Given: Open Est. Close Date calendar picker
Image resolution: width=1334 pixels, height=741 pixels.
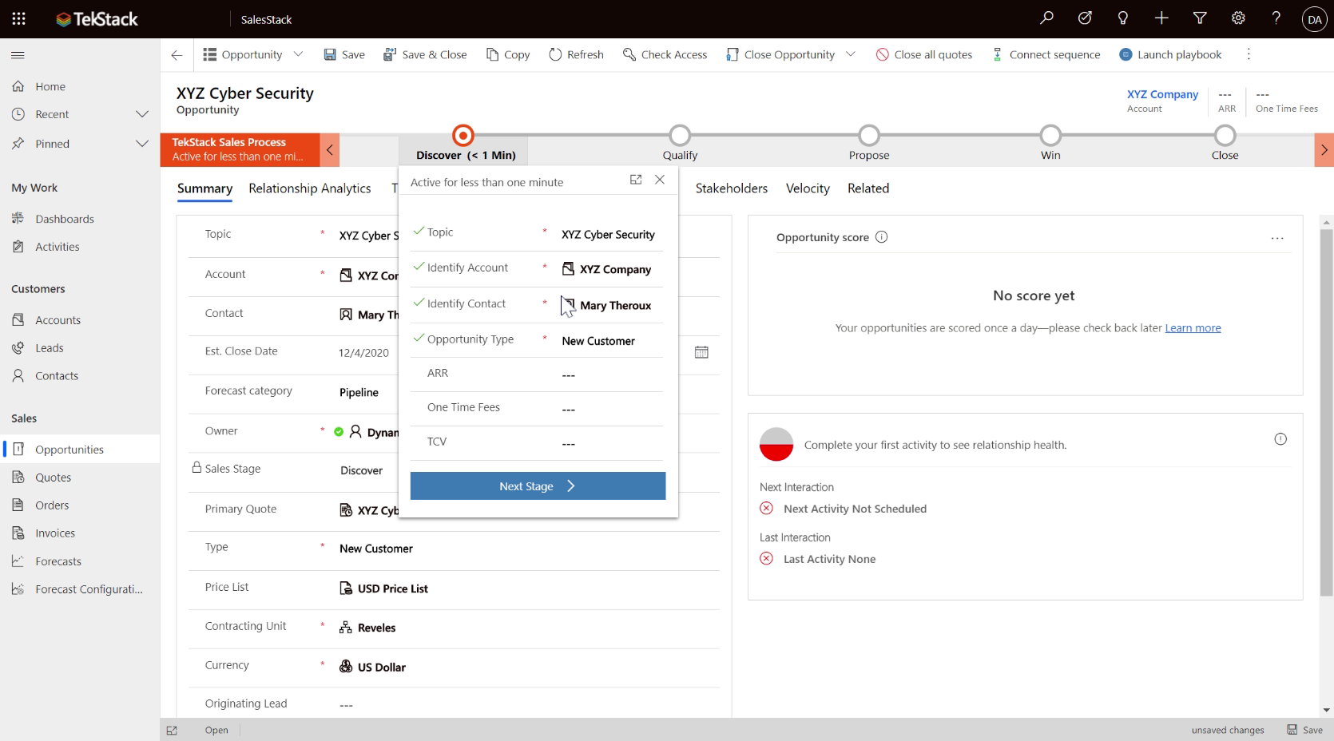Looking at the screenshot, I should [x=701, y=352].
